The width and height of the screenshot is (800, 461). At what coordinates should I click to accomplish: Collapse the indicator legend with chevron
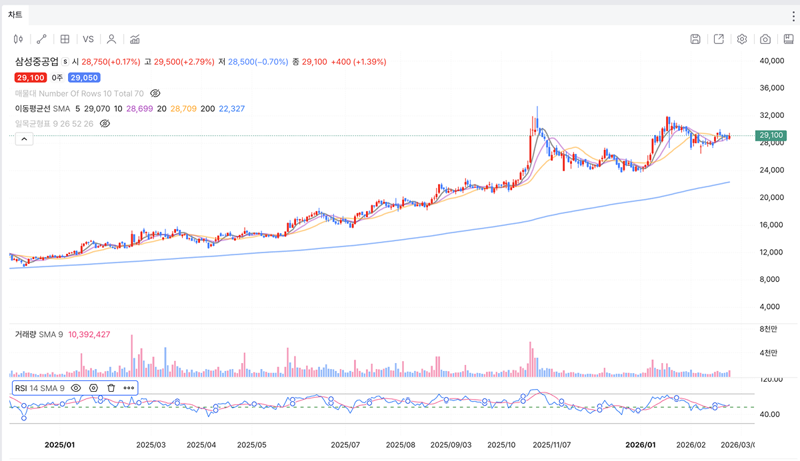point(23,139)
